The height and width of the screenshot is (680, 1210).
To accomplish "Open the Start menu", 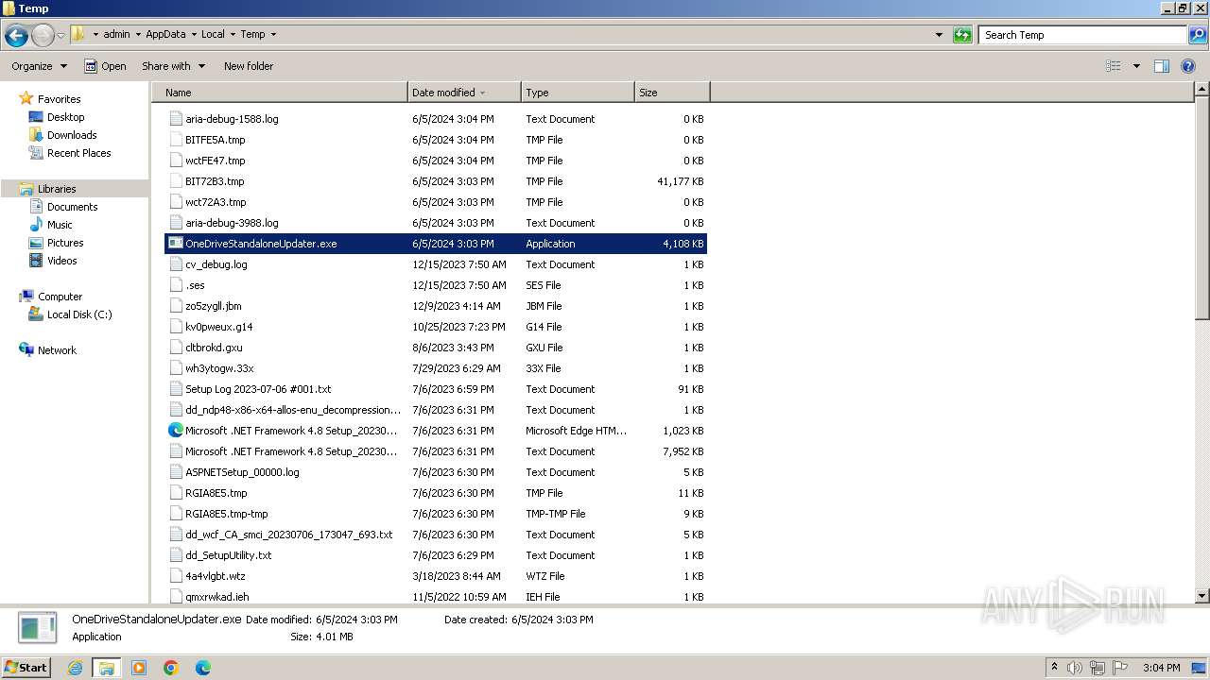I will (x=26, y=667).
